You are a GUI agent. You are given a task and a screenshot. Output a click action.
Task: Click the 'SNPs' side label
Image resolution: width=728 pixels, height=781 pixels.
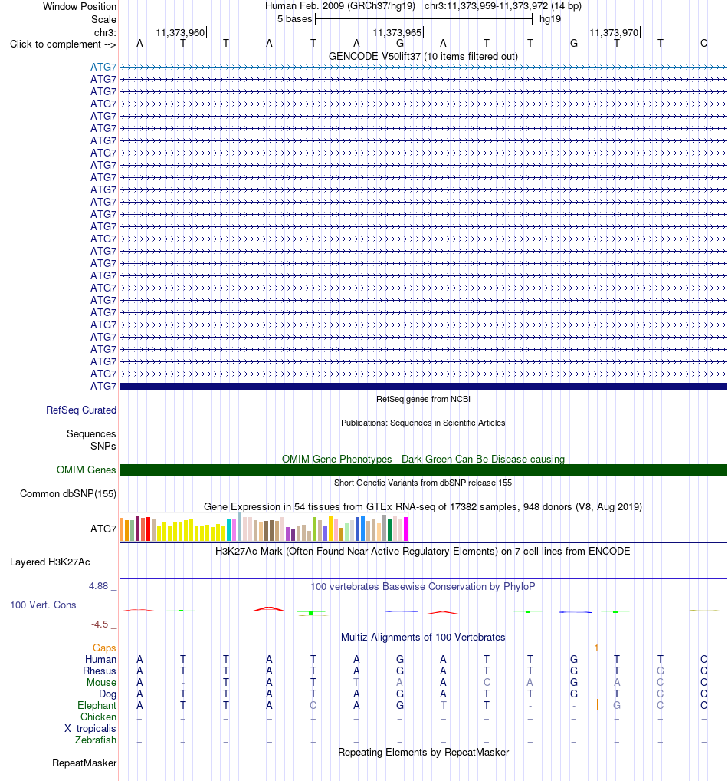pos(103,446)
